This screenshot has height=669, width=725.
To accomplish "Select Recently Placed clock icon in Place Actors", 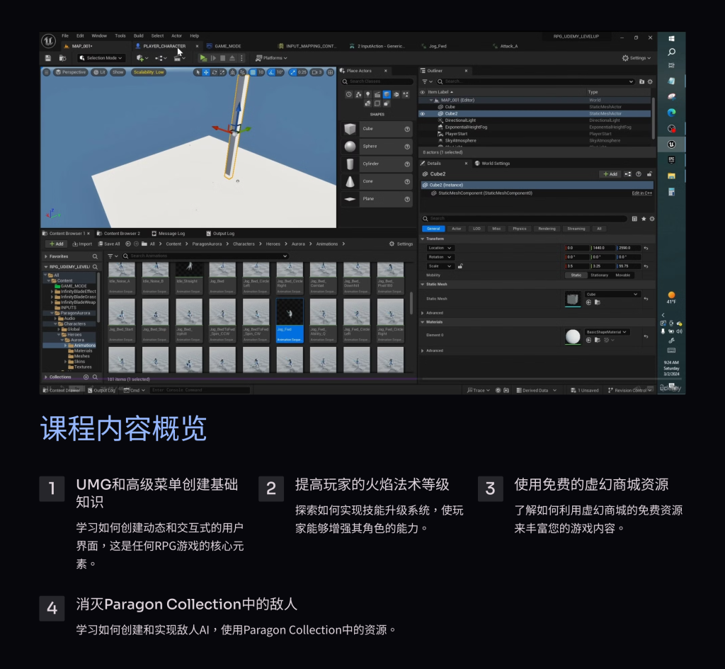I will [x=348, y=94].
